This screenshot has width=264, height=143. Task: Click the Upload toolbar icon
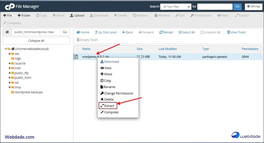[x=72, y=15]
